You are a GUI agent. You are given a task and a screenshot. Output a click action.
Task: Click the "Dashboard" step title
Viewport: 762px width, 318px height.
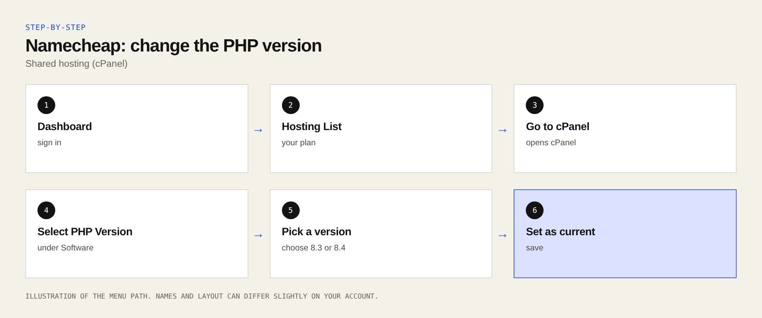pyautogui.click(x=65, y=127)
